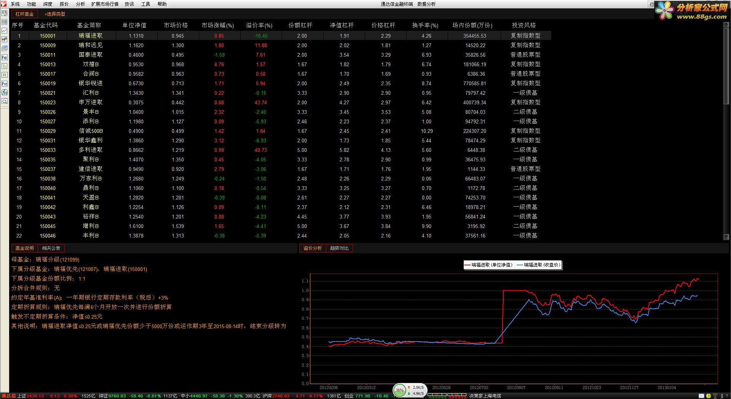Screen dimensions: 731x399
Task: Sort by 单位净值 column header
Action: pos(134,26)
